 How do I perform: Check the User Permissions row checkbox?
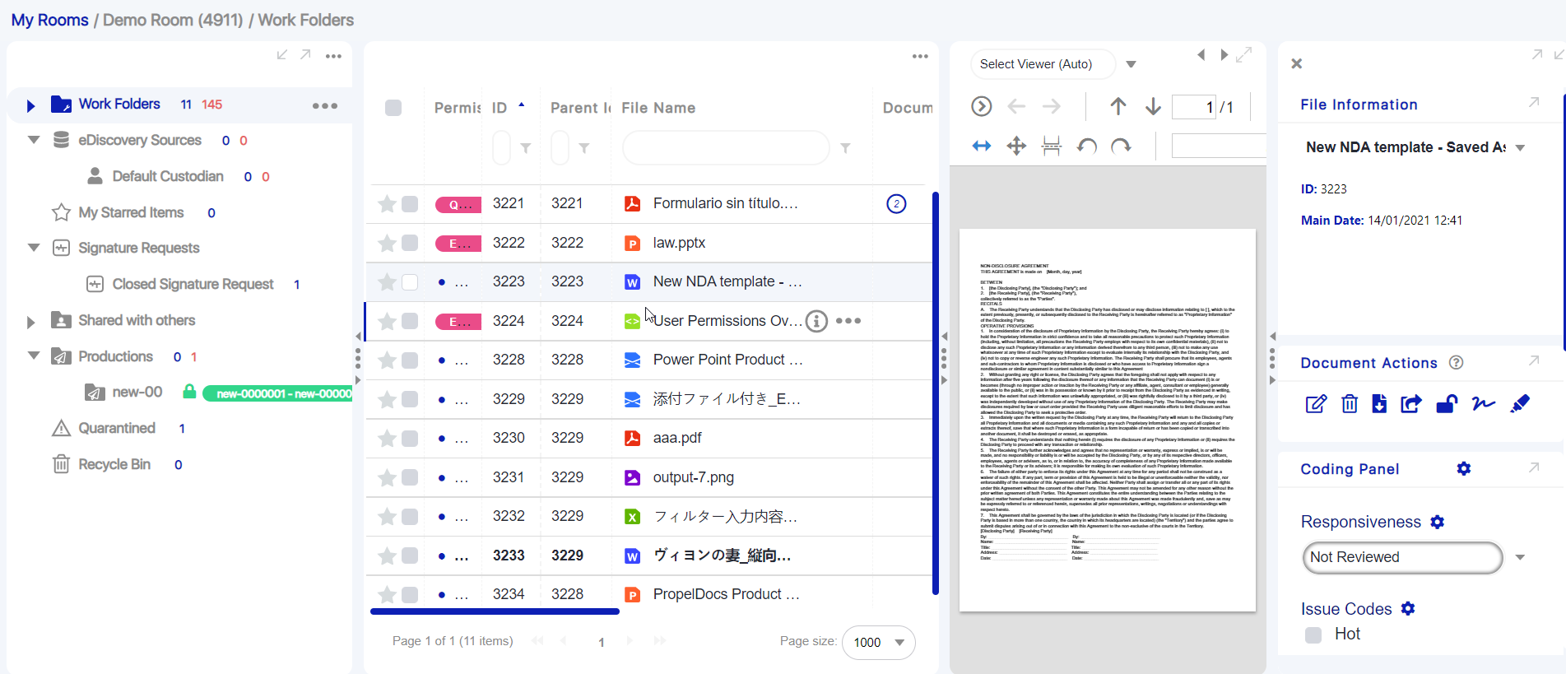[x=410, y=321]
